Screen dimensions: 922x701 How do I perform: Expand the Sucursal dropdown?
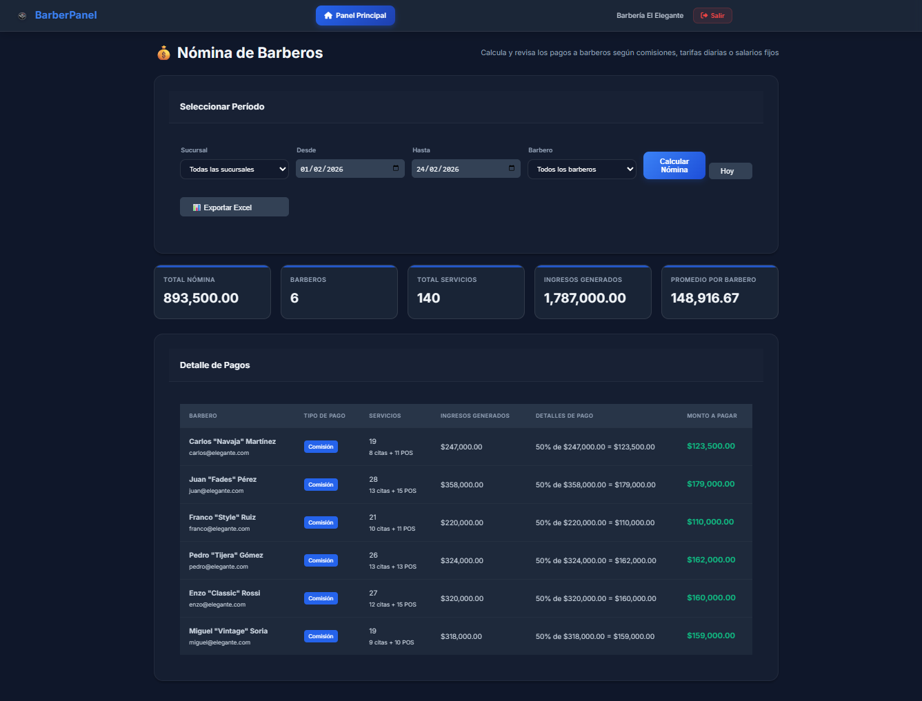coord(234,170)
